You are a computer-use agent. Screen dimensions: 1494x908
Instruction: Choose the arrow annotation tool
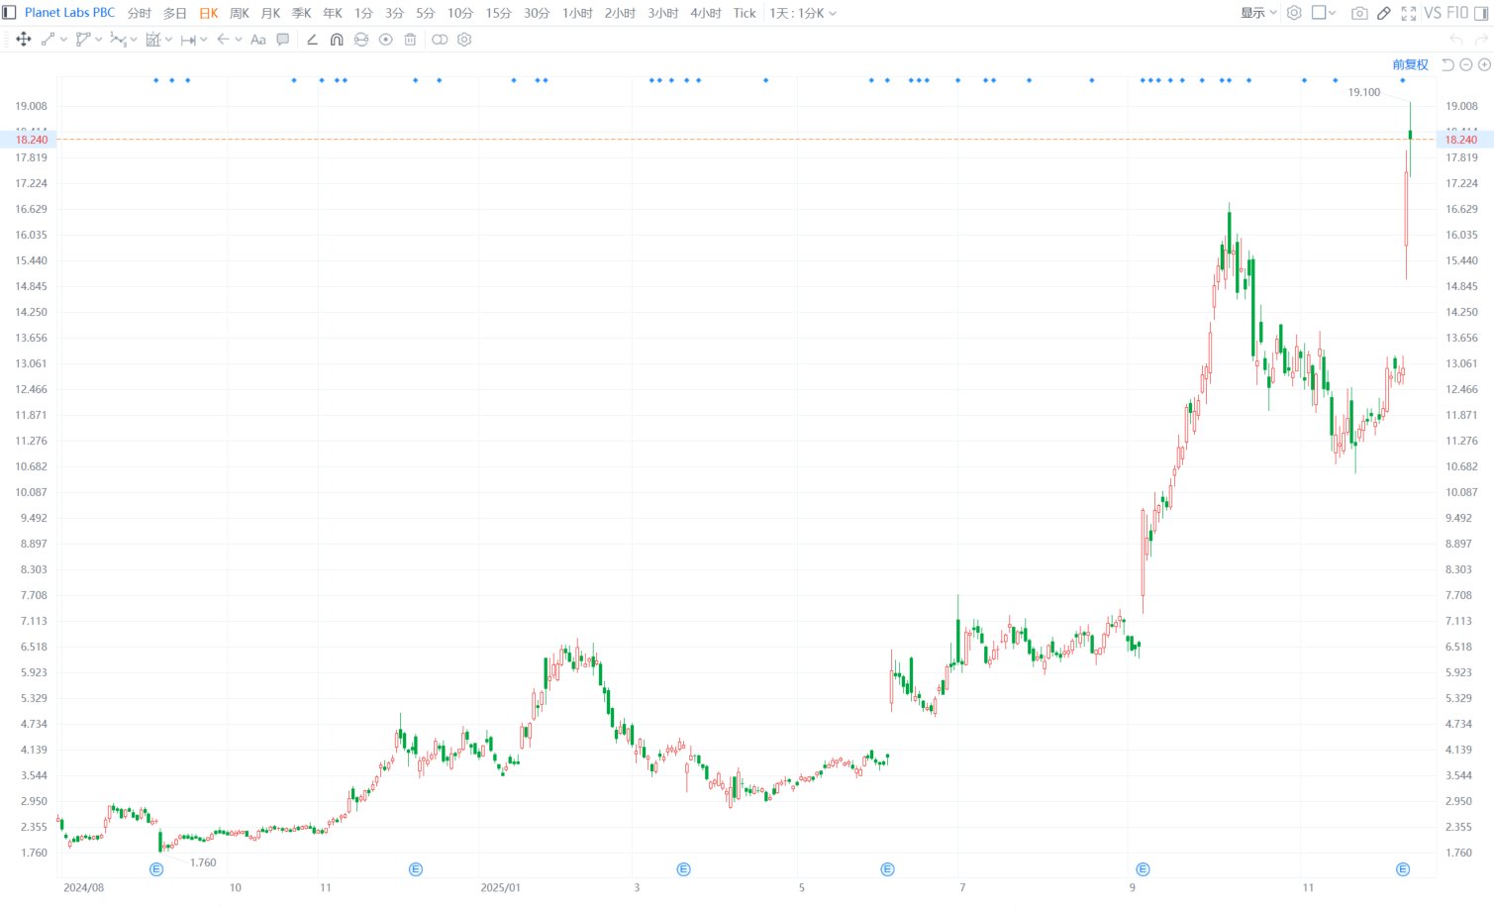(x=223, y=40)
